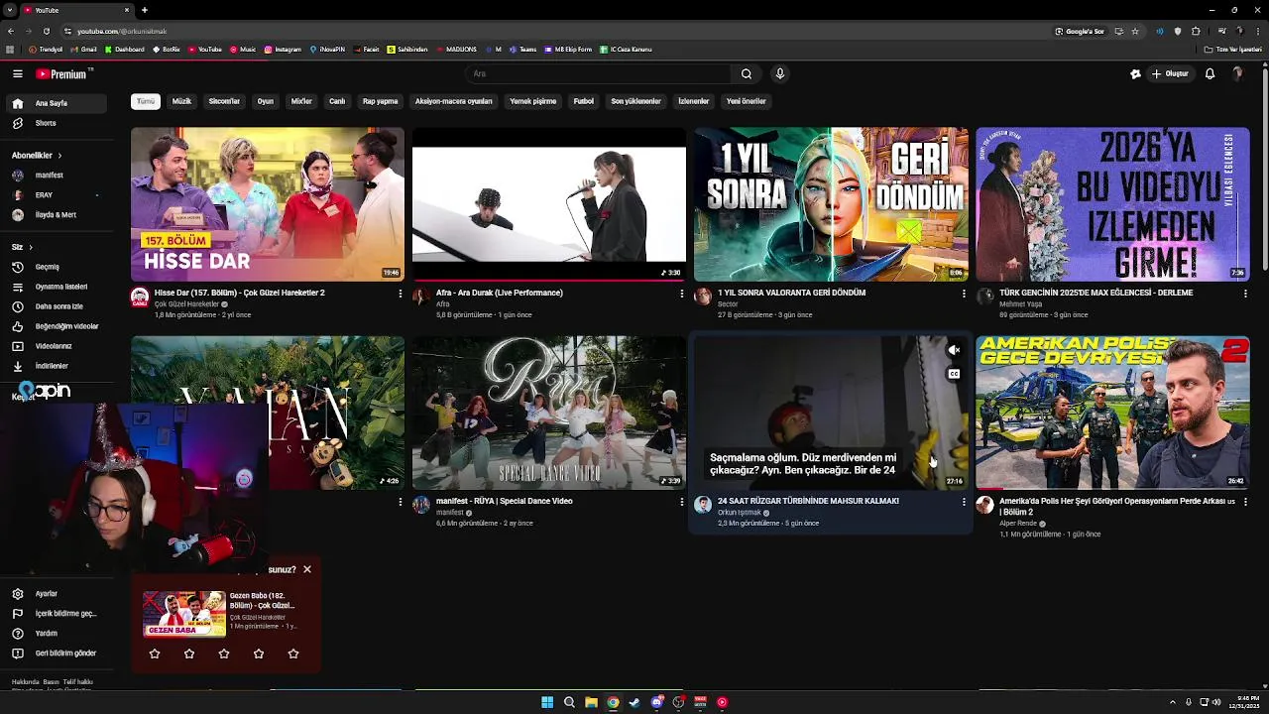Rate the survey video one star
The image size is (1269, 714).
pos(155,654)
